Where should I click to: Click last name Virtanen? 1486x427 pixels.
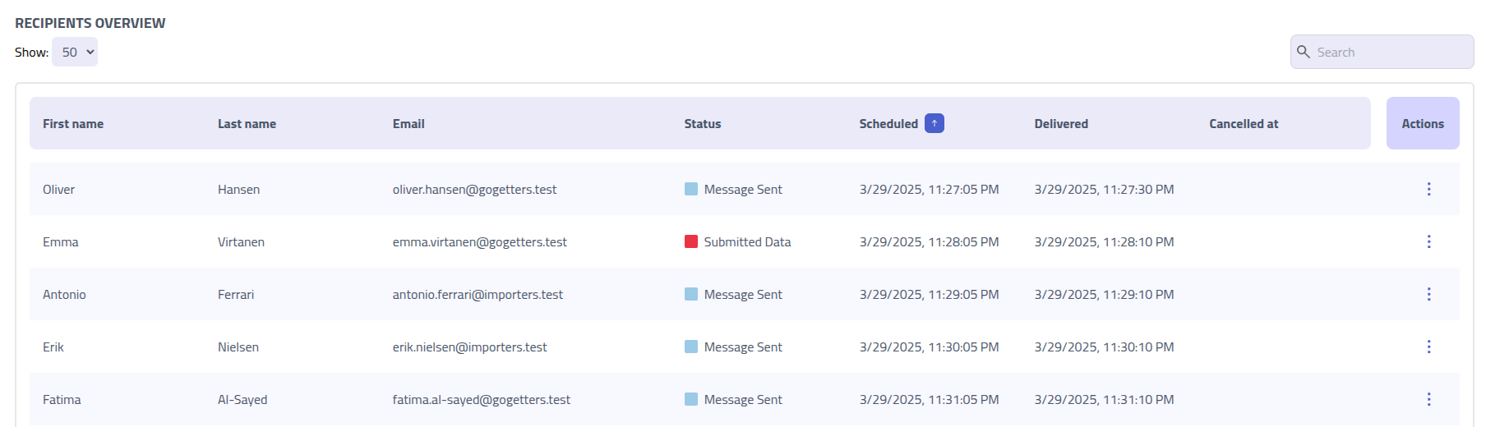coord(241,242)
